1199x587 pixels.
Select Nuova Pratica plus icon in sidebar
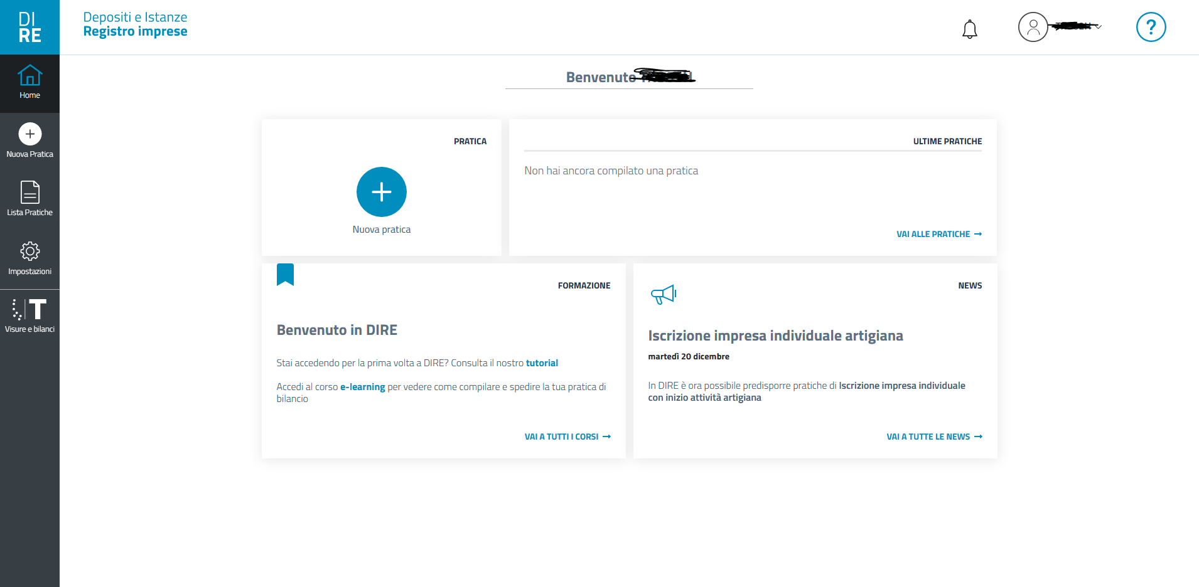coord(30,134)
